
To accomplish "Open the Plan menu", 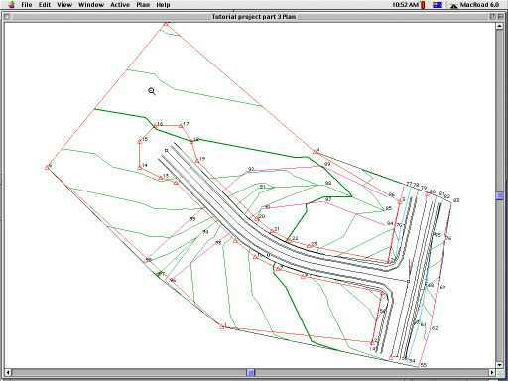I will pos(143,5).
